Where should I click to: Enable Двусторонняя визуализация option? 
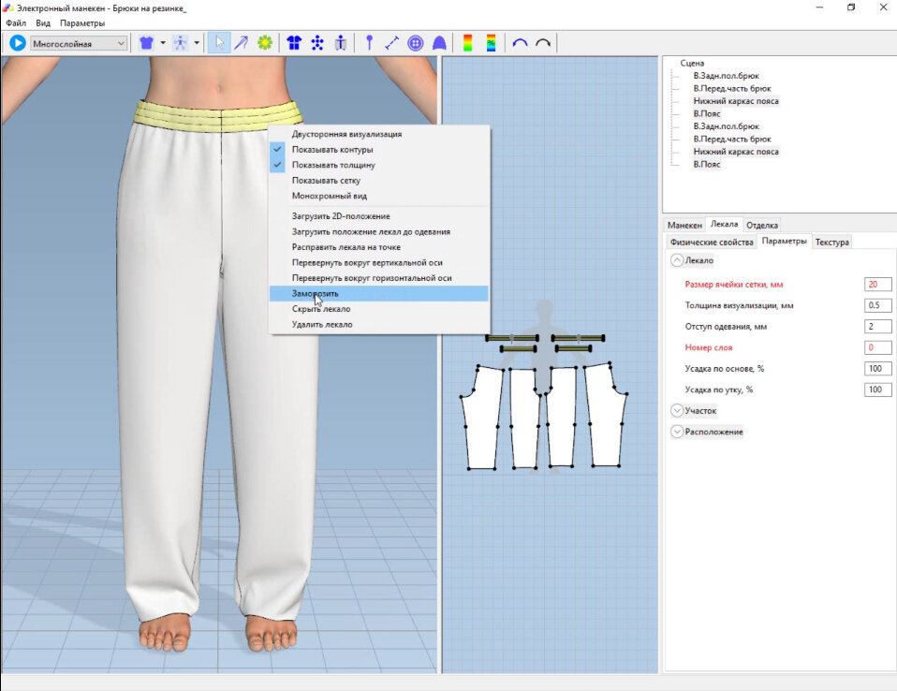point(378,134)
